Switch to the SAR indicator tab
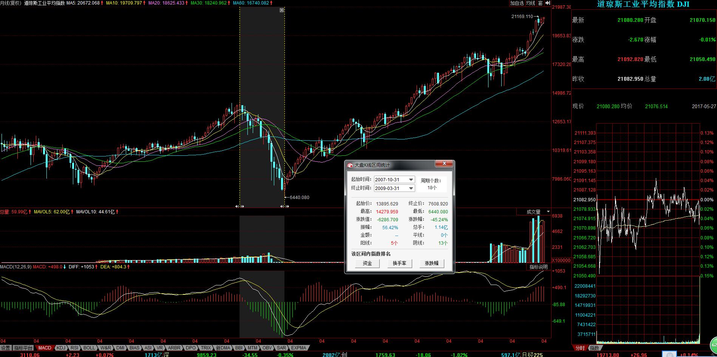The width and height of the screenshot is (717, 357). pyautogui.click(x=281, y=348)
